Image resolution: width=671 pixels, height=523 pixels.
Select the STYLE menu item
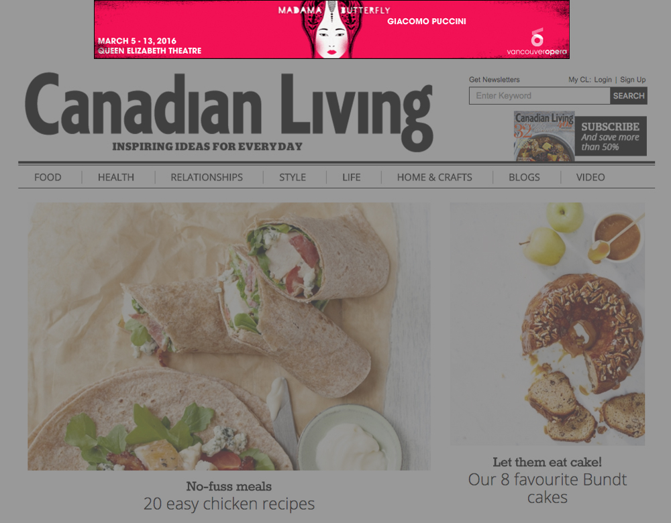click(x=293, y=177)
